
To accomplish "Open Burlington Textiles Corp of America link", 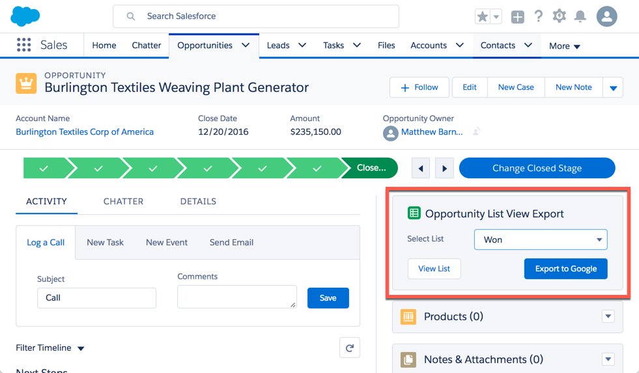I will click(x=85, y=132).
